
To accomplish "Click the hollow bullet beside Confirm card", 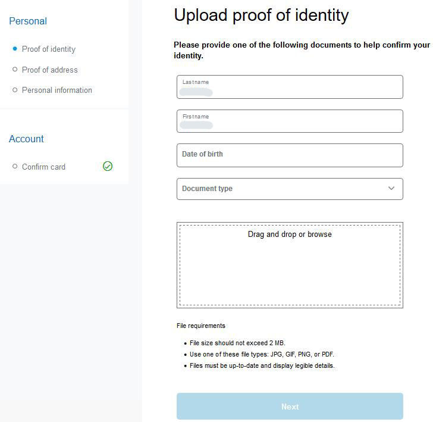I will pos(15,167).
